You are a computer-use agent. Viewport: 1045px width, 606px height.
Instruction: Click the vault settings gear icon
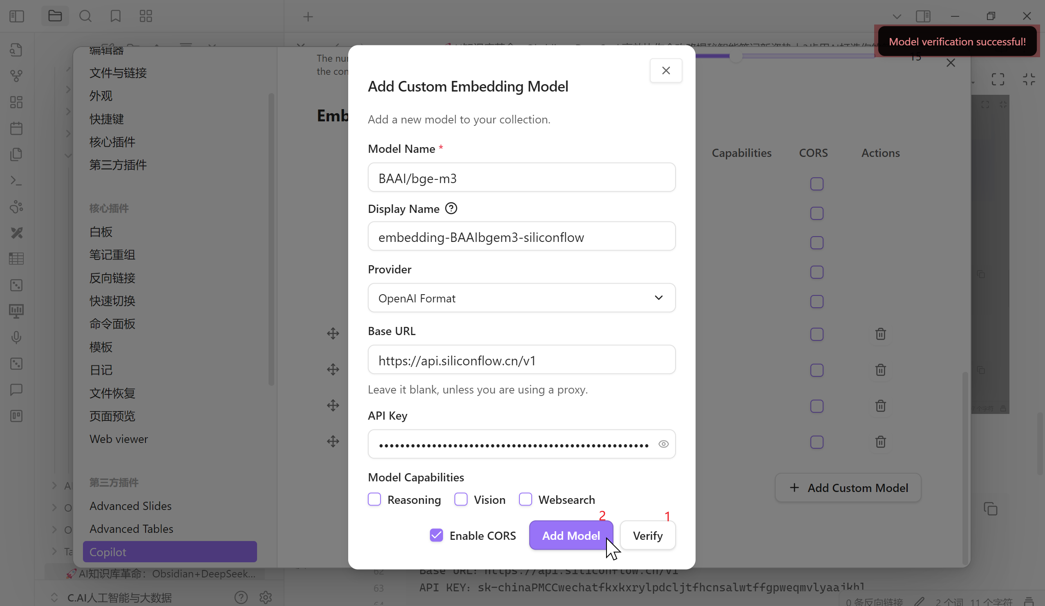coord(265,597)
